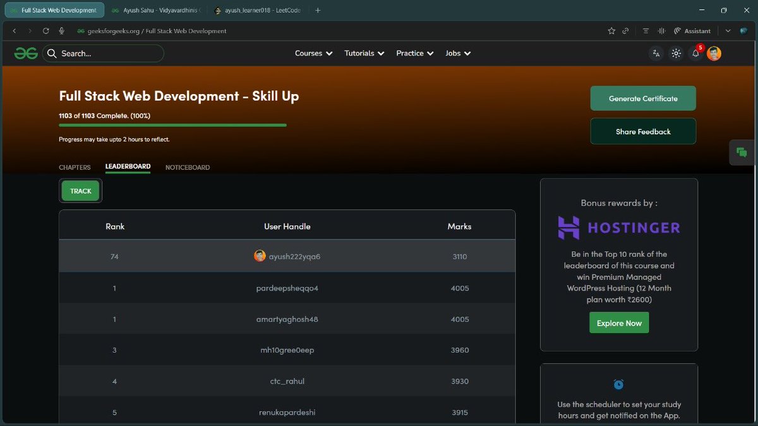Go forward in browser history
Screen dimensions: 758x426
(x=30, y=31)
